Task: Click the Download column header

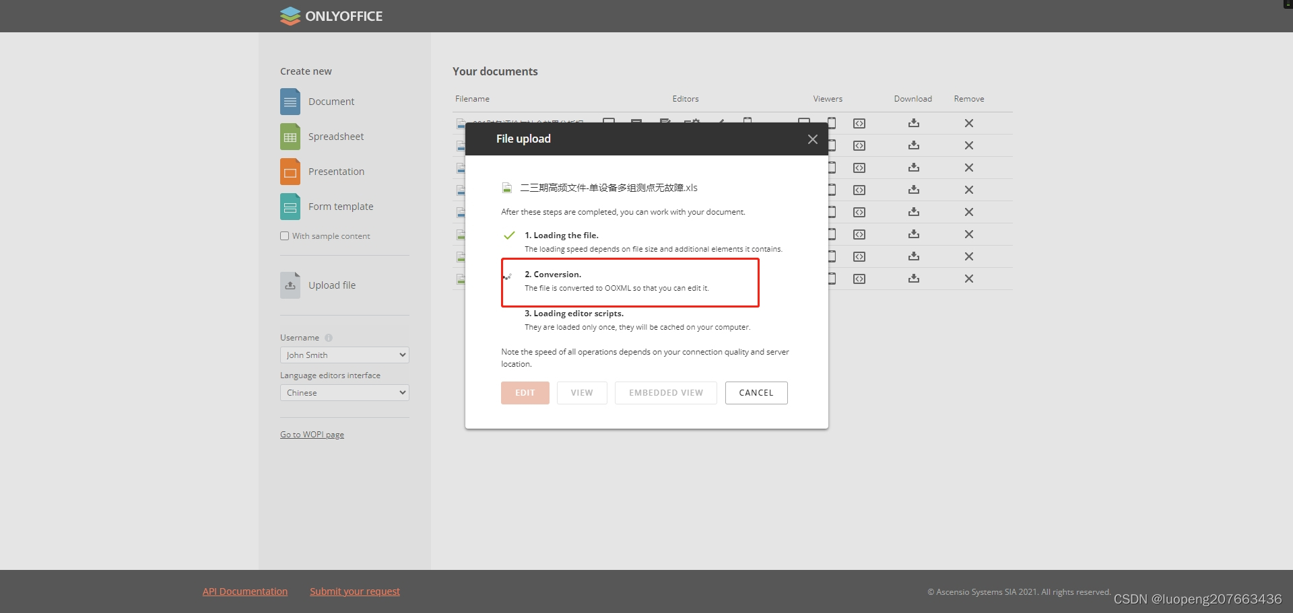Action: (x=913, y=99)
